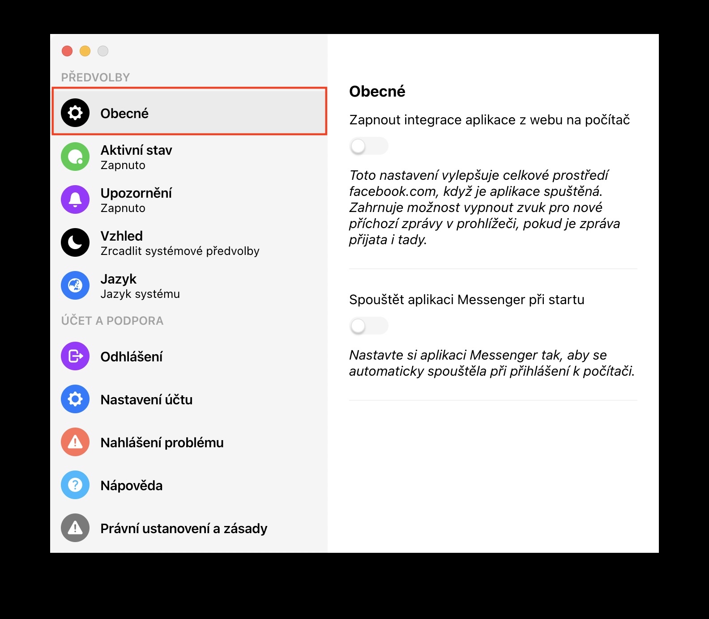Click the green Aktivní stav icon
This screenshot has height=619, width=709.
pyautogui.click(x=75, y=157)
